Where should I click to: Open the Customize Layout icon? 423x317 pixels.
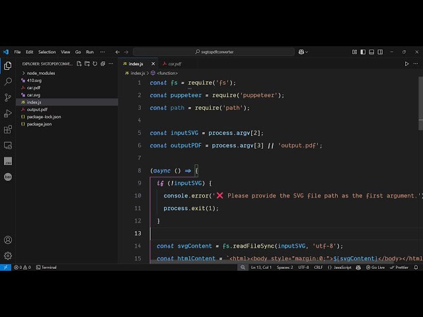pyautogui.click(x=354, y=52)
